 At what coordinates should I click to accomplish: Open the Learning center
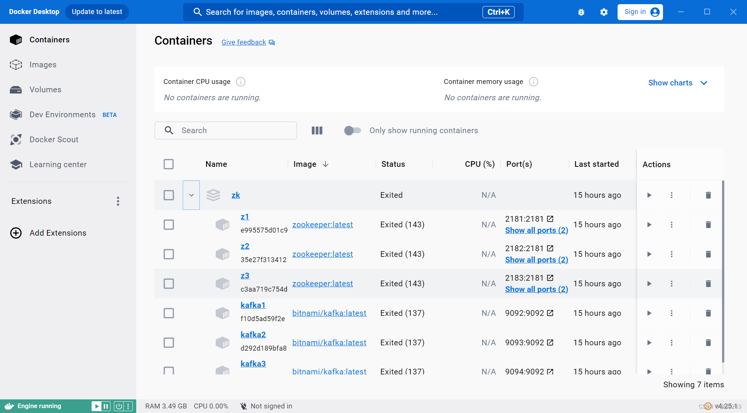pyautogui.click(x=58, y=164)
